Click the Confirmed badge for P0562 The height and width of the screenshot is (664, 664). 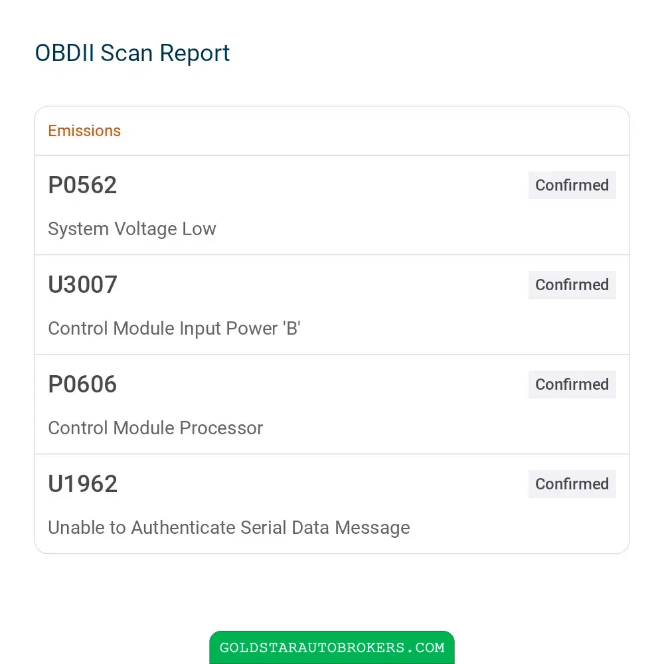tap(572, 185)
